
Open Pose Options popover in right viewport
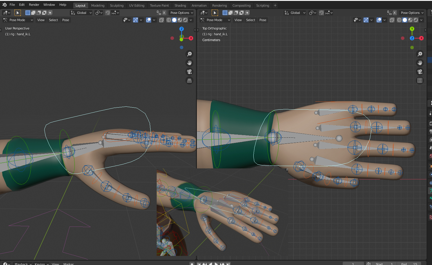(412, 13)
